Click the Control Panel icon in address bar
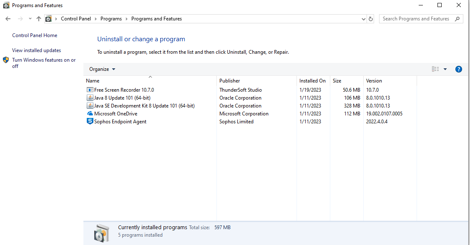 pyautogui.click(x=48, y=19)
